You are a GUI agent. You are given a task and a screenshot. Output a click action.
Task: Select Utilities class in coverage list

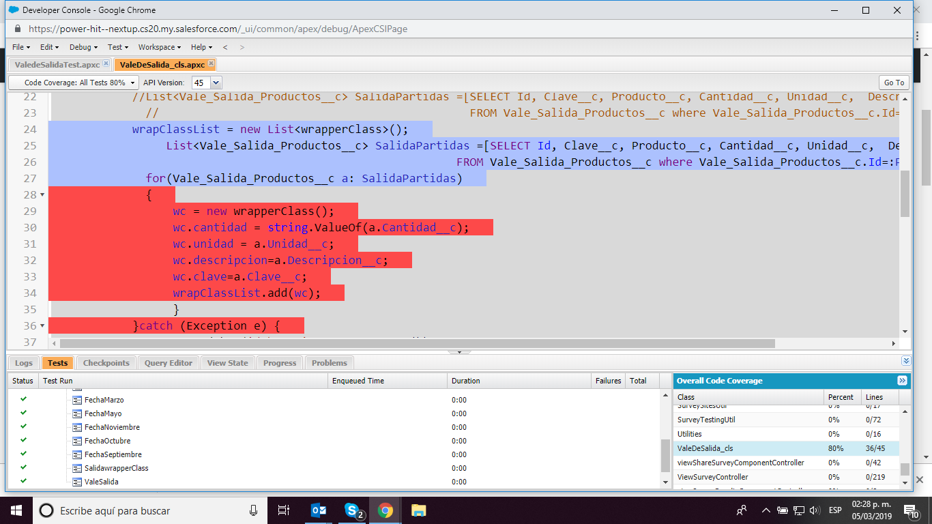click(x=786, y=434)
